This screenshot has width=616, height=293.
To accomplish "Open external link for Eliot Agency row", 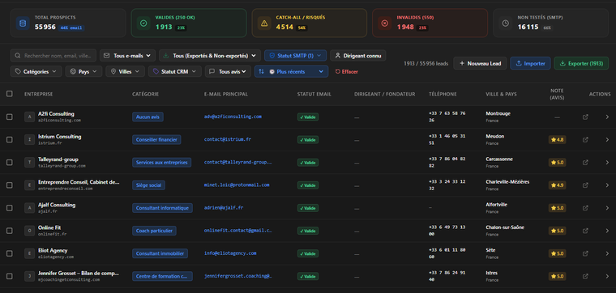I will [x=585, y=253].
